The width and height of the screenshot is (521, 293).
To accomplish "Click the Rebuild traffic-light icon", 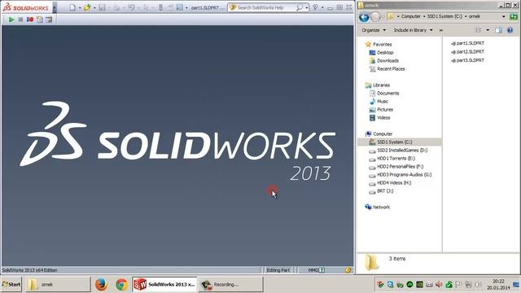I will pyautogui.click(x=161, y=7).
